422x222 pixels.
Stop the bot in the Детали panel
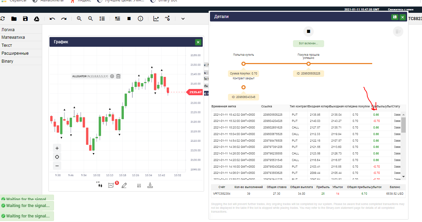pyautogui.click(x=309, y=32)
